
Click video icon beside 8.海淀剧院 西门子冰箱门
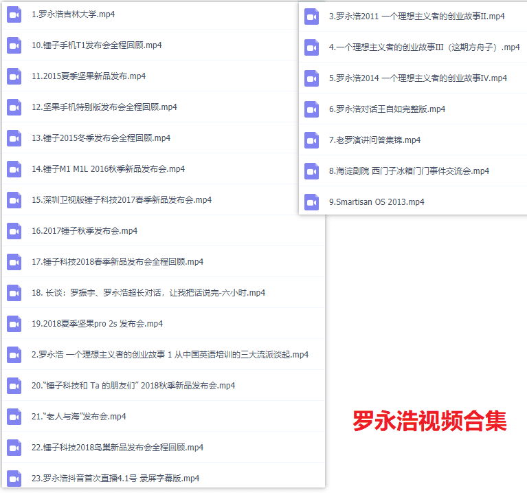click(x=311, y=171)
